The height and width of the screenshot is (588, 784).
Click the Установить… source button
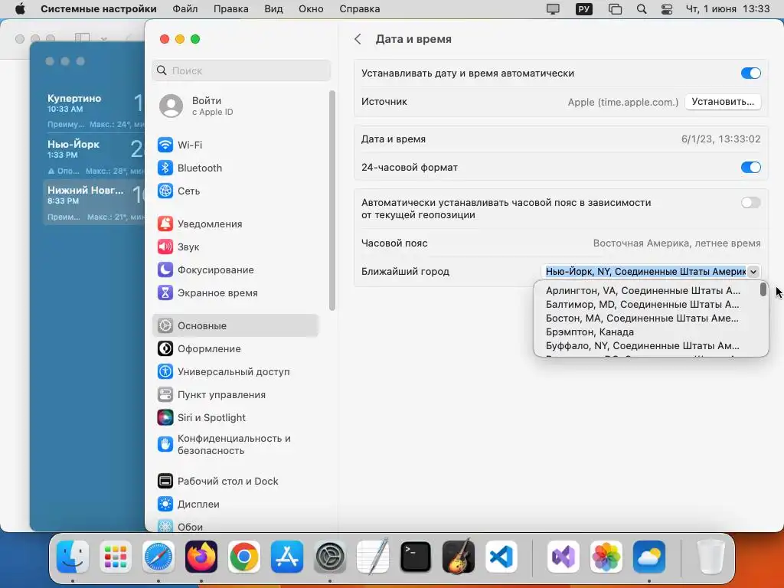[723, 102]
